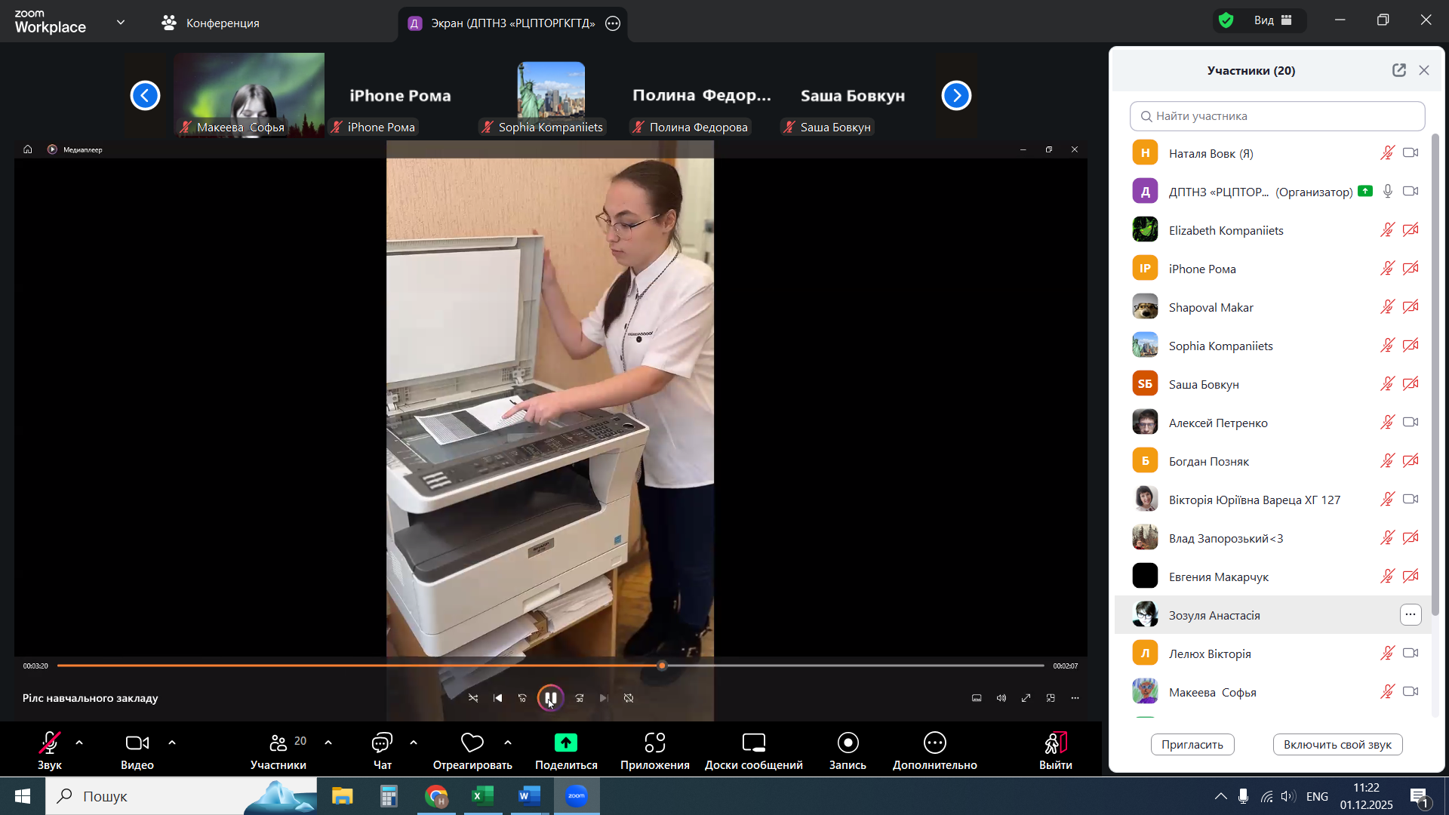Open the Apps icon in toolbar
The height and width of the screenshot is (815, 1449).
[654, 743]
